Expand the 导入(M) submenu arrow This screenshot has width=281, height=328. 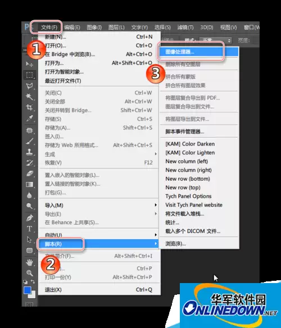coord(156,205)
